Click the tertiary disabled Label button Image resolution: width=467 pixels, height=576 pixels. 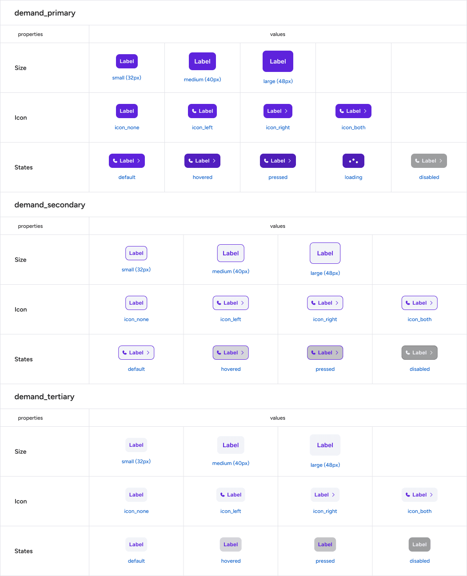point(419,544)
